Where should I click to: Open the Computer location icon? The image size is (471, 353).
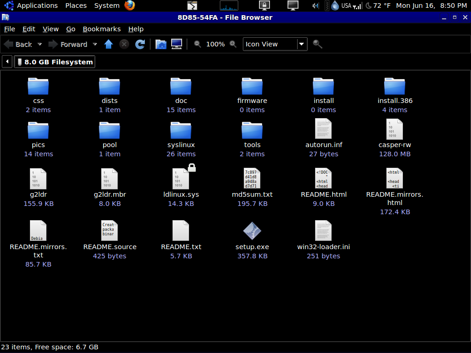click(x=177, y=45)
